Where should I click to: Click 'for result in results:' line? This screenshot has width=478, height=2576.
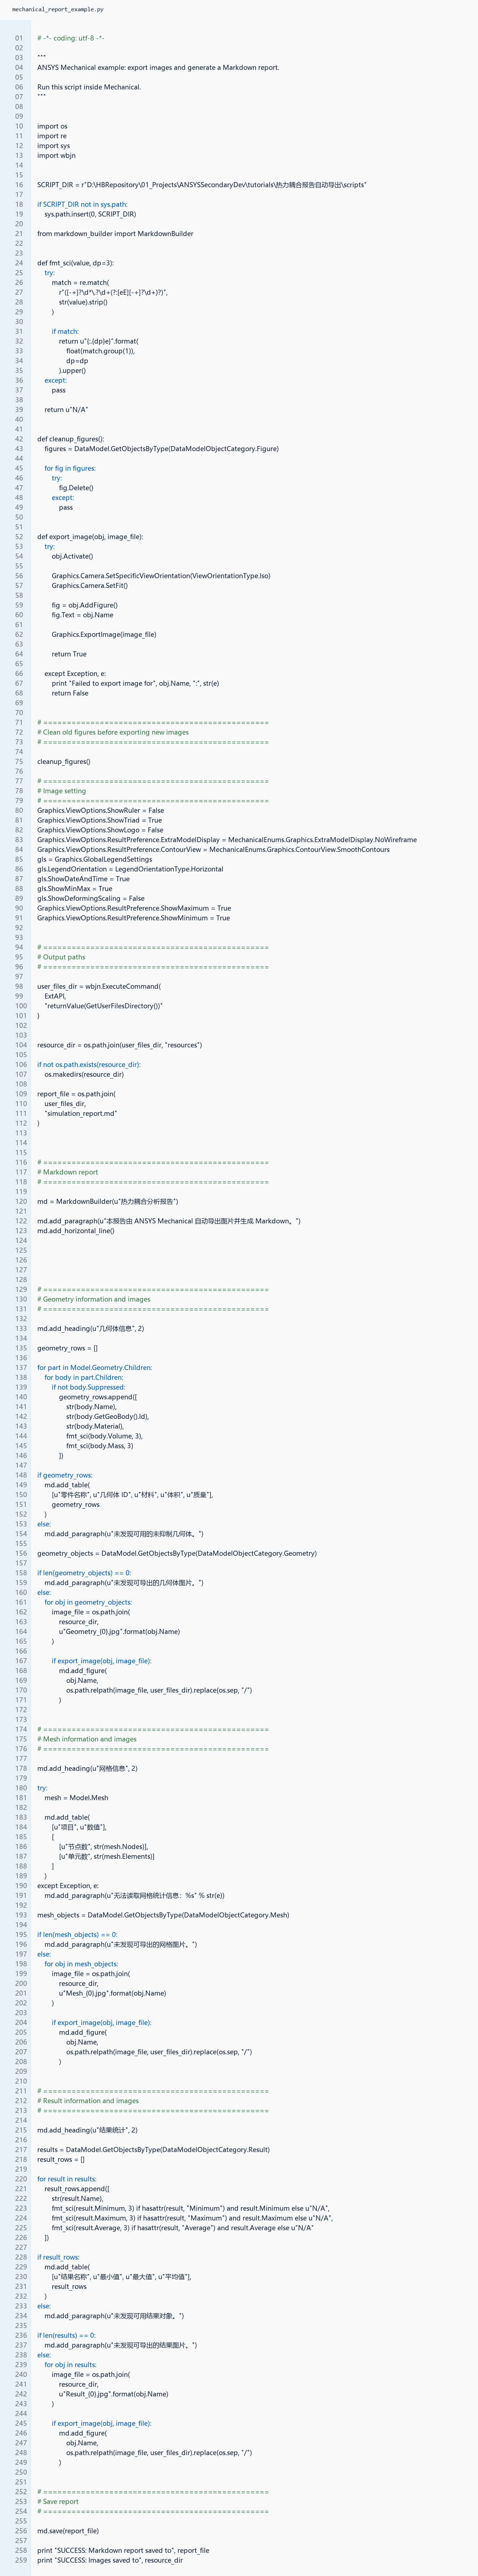[67, 2179]
